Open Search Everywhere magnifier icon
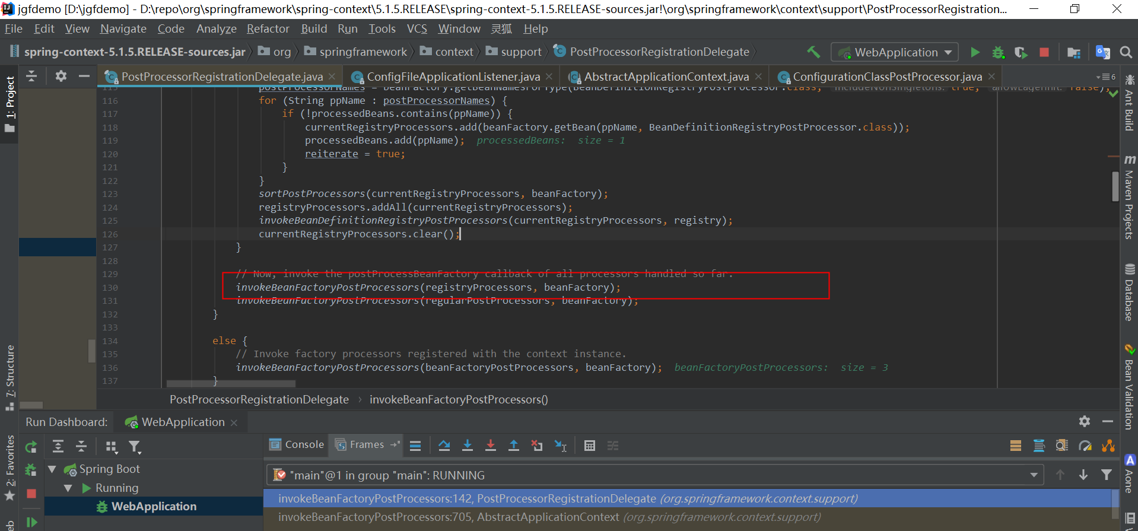The width and height of the screenshot is (1138, 531). (x=1126, y=52)
